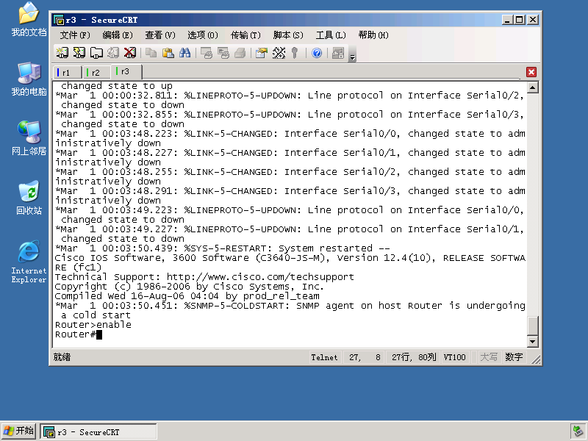This screenshot has height=441, width=588.
Task: Open the 脚本(S) menu
Action: (288, 35)
